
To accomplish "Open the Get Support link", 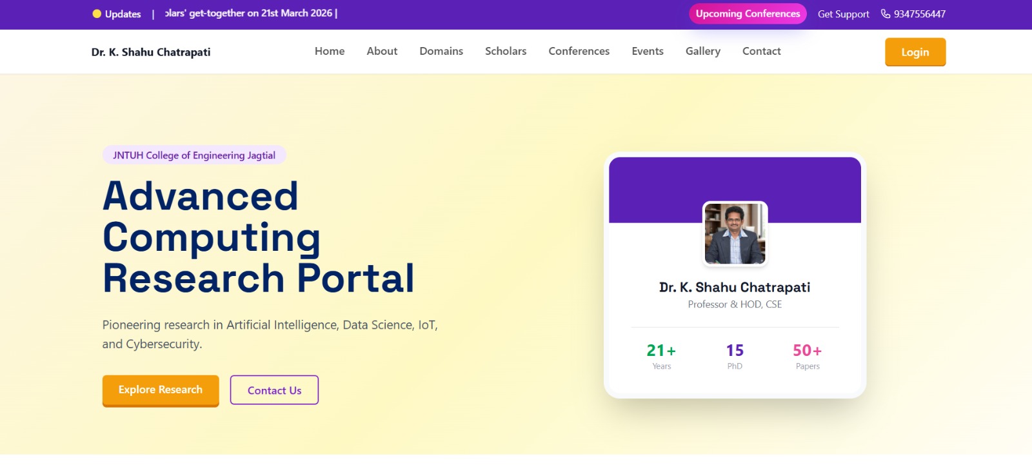I will 843,14.
